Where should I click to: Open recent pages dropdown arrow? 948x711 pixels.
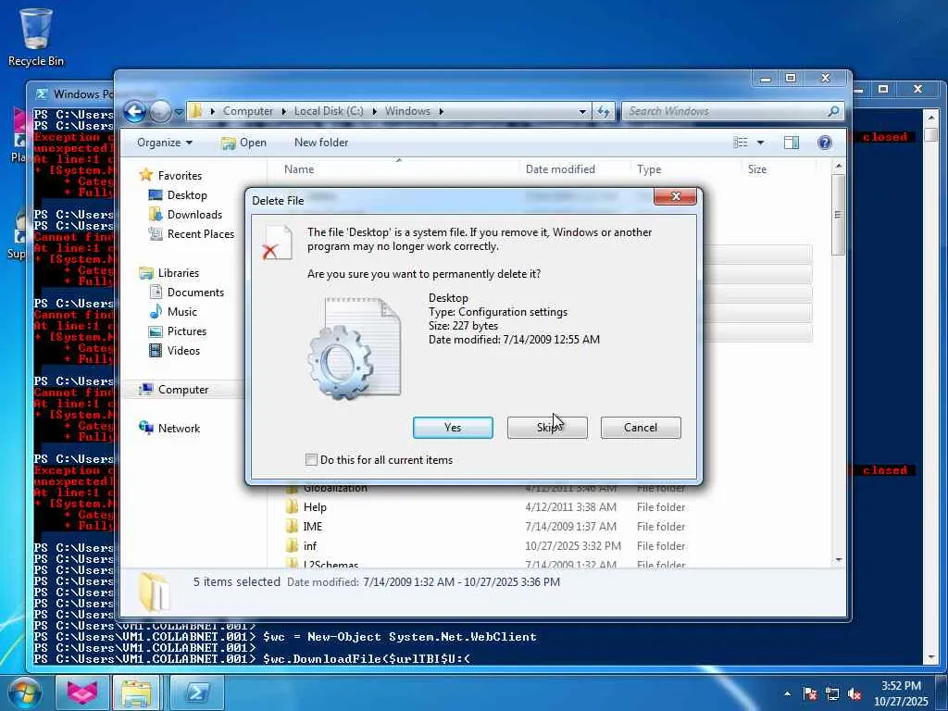point(179,112)
